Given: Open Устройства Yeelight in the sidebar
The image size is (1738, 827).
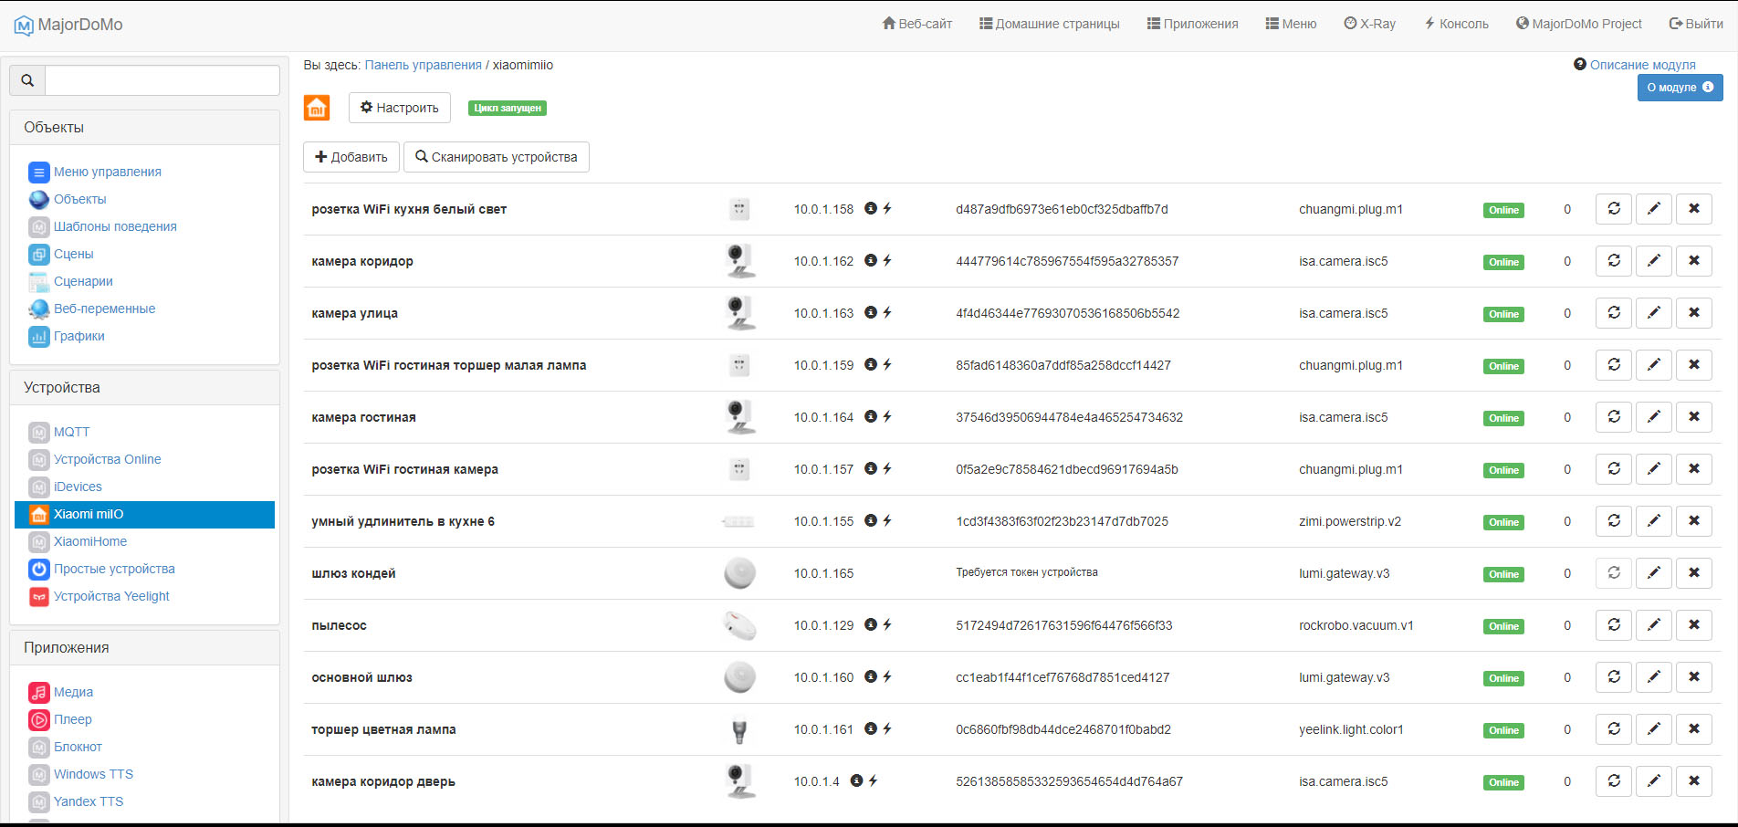Looking at the screenshot, I should click(x=111, y=596).
